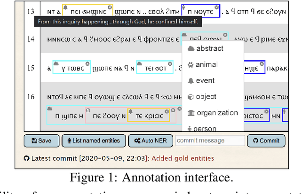The height and width of the screenshot is (194, 301).
Task: Run the Auto NER button
Action: coord(150,141)
